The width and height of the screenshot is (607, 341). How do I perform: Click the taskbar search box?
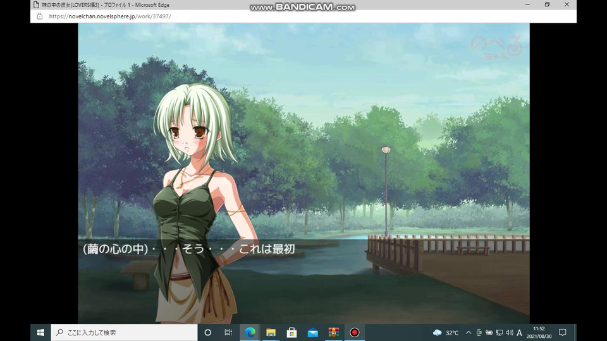click(125, 333)
